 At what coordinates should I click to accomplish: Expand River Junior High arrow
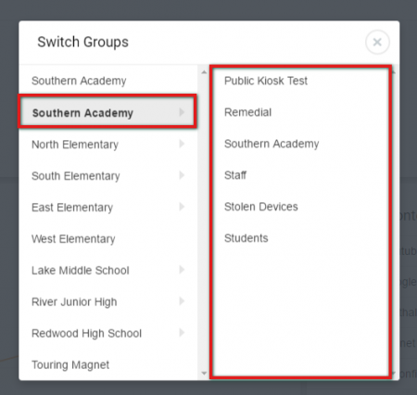[x=182, y=301]
